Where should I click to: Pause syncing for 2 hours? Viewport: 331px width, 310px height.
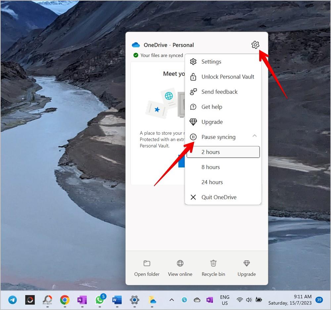(223, 152)
